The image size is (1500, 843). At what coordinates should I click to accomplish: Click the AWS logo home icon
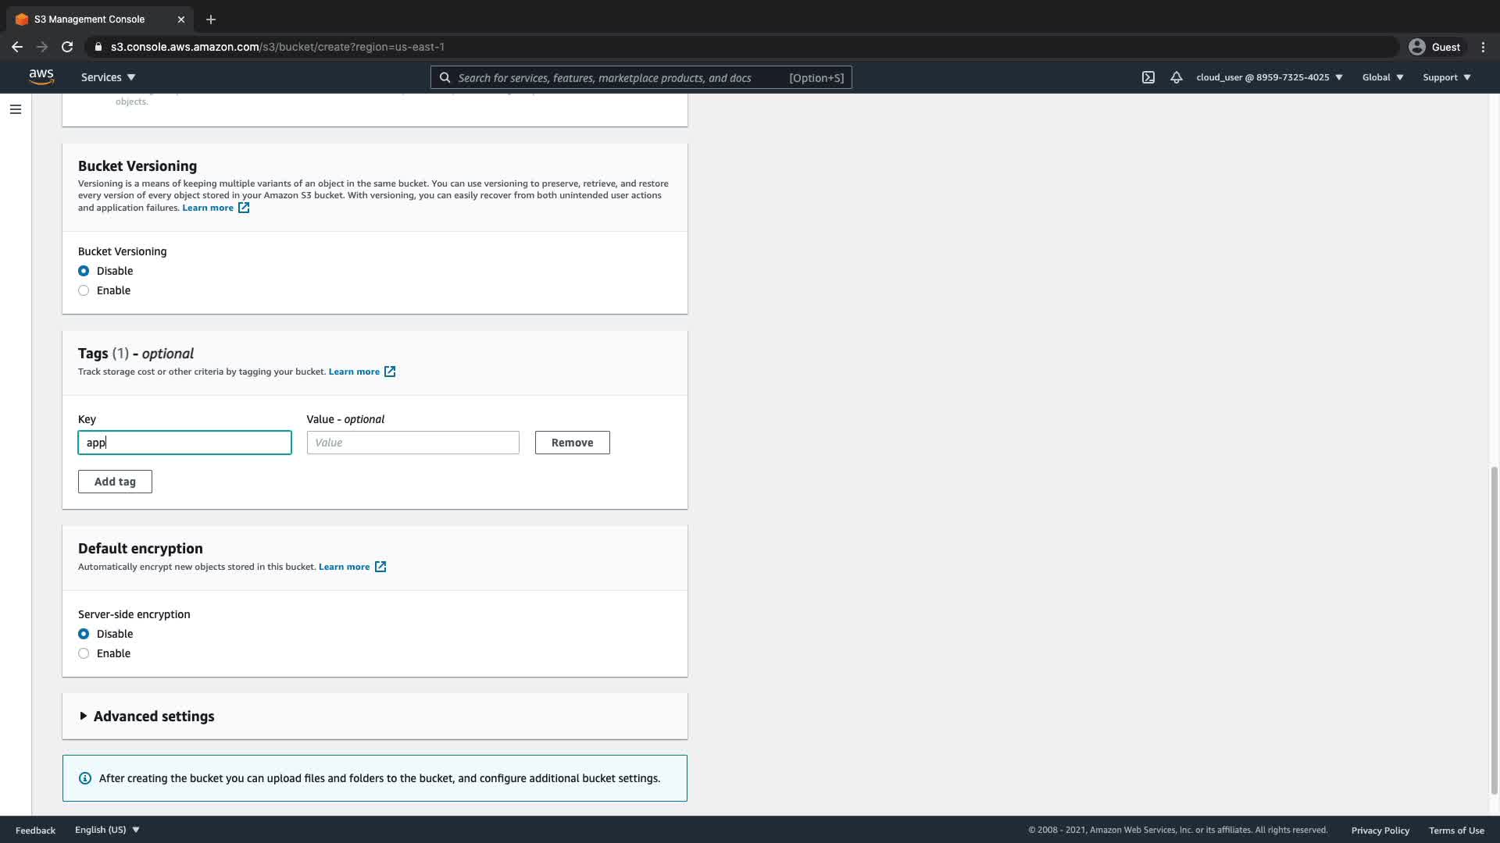tap(41, 76)
